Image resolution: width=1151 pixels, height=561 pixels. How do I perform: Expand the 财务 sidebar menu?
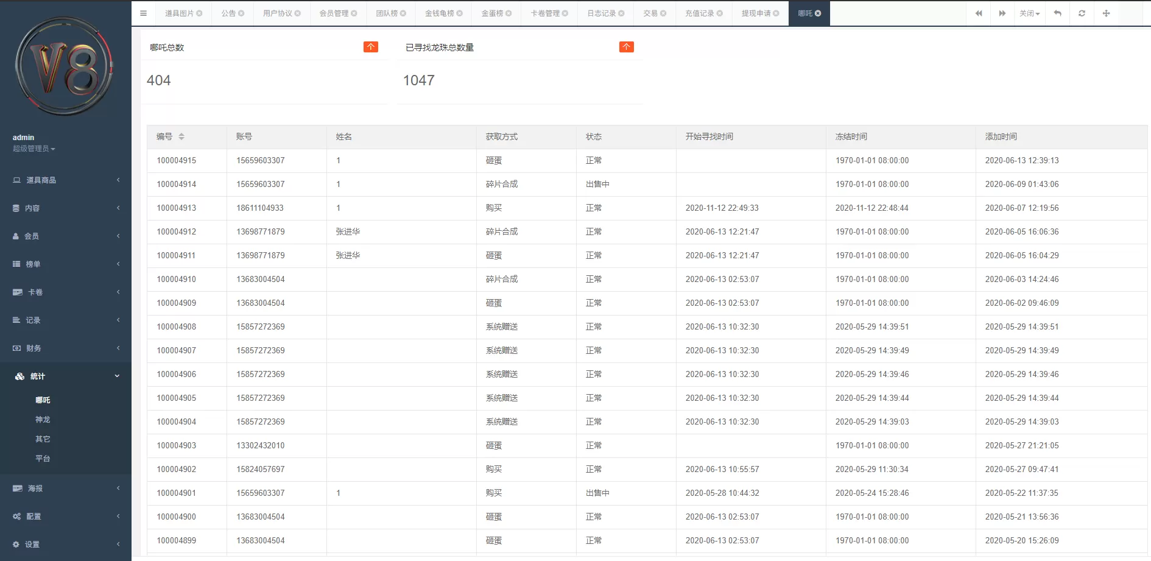[x=66, y=348]
